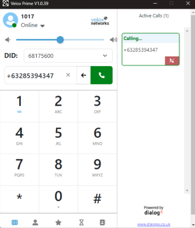Image resolution: width=195 pixels, height=228 pixels.
Task: Click the loud speaker icon right of the volume slider
Action: coord(114,40)
